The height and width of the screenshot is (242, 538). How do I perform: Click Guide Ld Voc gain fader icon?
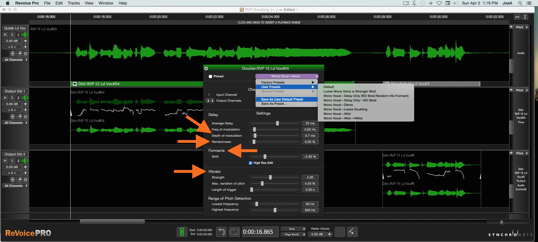(x=25, y=41)
